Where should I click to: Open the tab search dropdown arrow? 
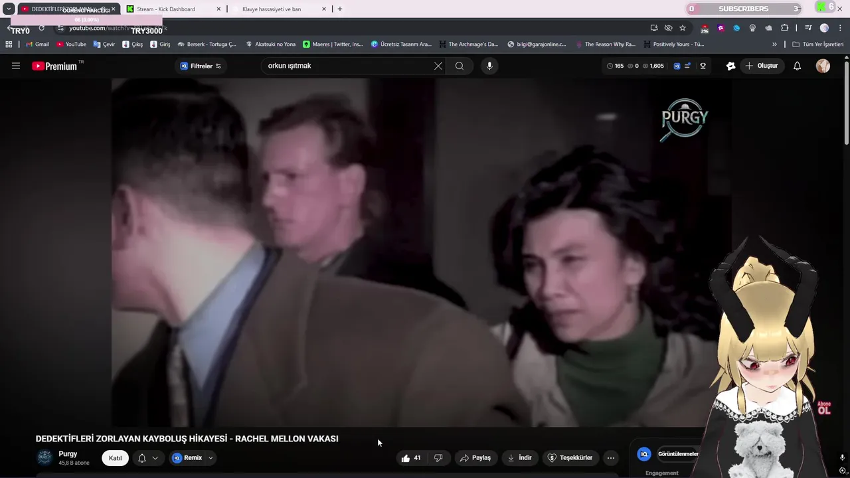coord(9,9)
